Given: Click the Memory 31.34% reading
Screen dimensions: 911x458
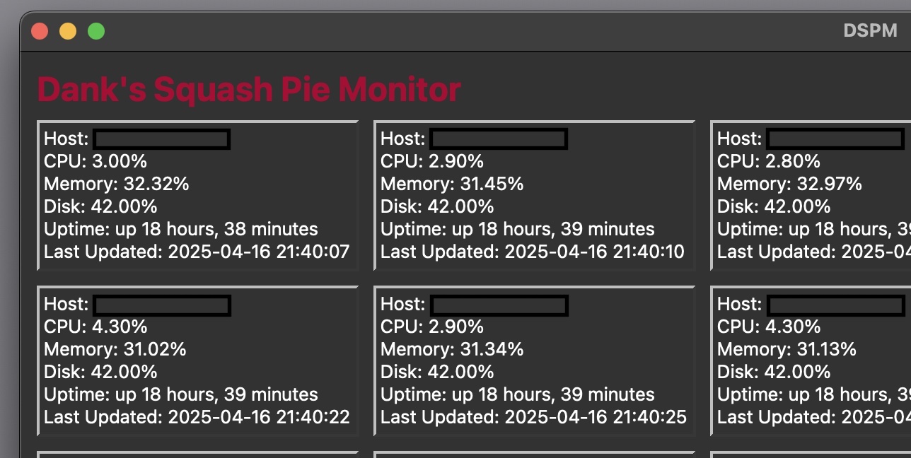Looking at the screenshot, I should [x=452, y=349].
